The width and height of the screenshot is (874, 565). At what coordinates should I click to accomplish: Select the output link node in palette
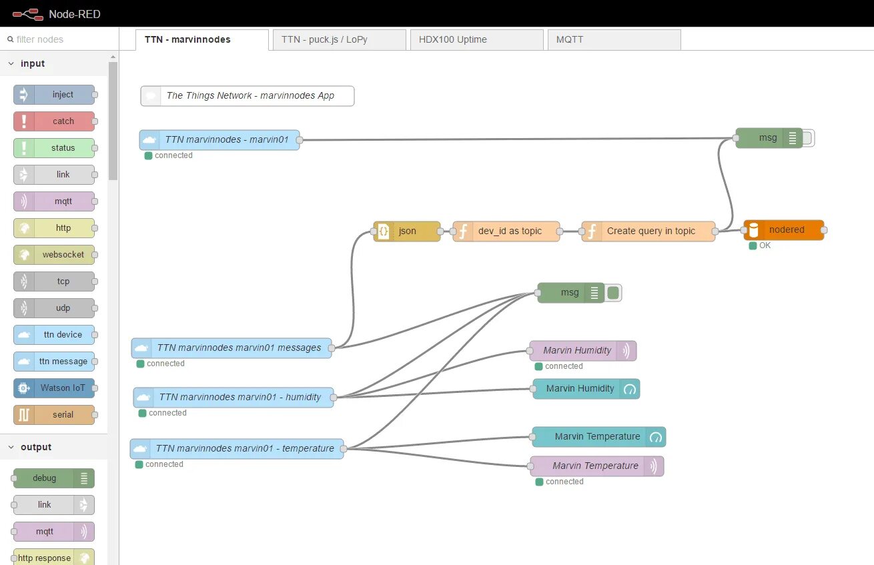pyautogui.click(x=54, y=505)
